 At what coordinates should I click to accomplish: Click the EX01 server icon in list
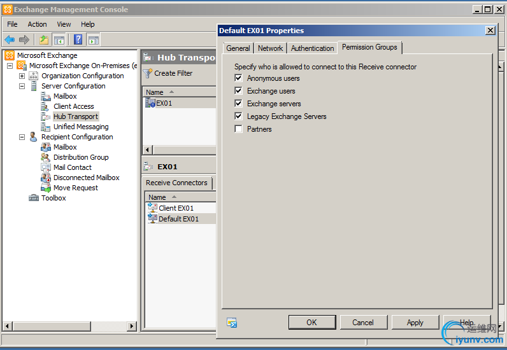point(150,102)
